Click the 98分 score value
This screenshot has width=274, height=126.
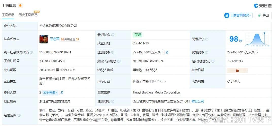236,39
